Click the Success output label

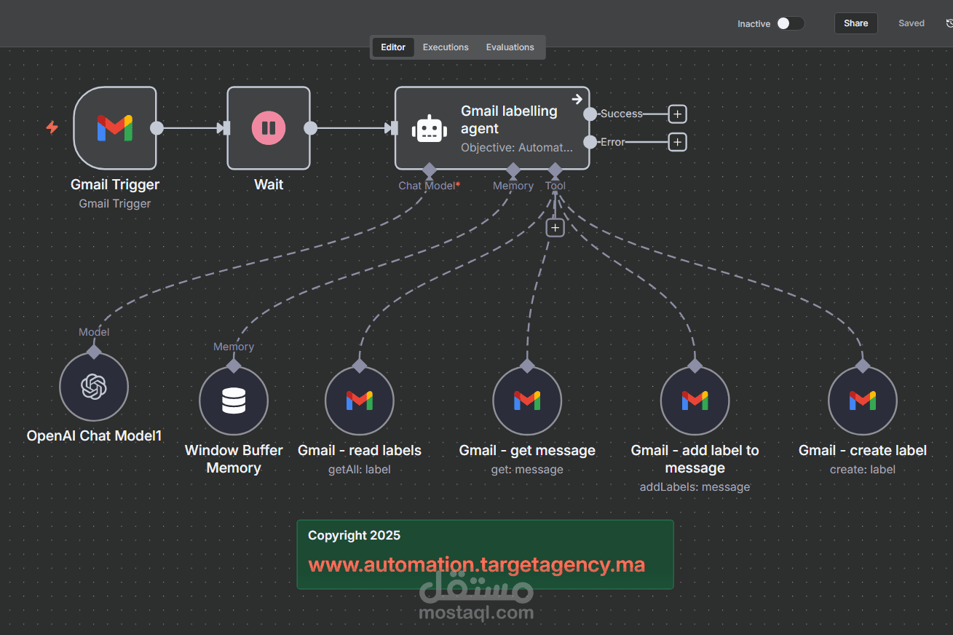(x=621, y=114)
